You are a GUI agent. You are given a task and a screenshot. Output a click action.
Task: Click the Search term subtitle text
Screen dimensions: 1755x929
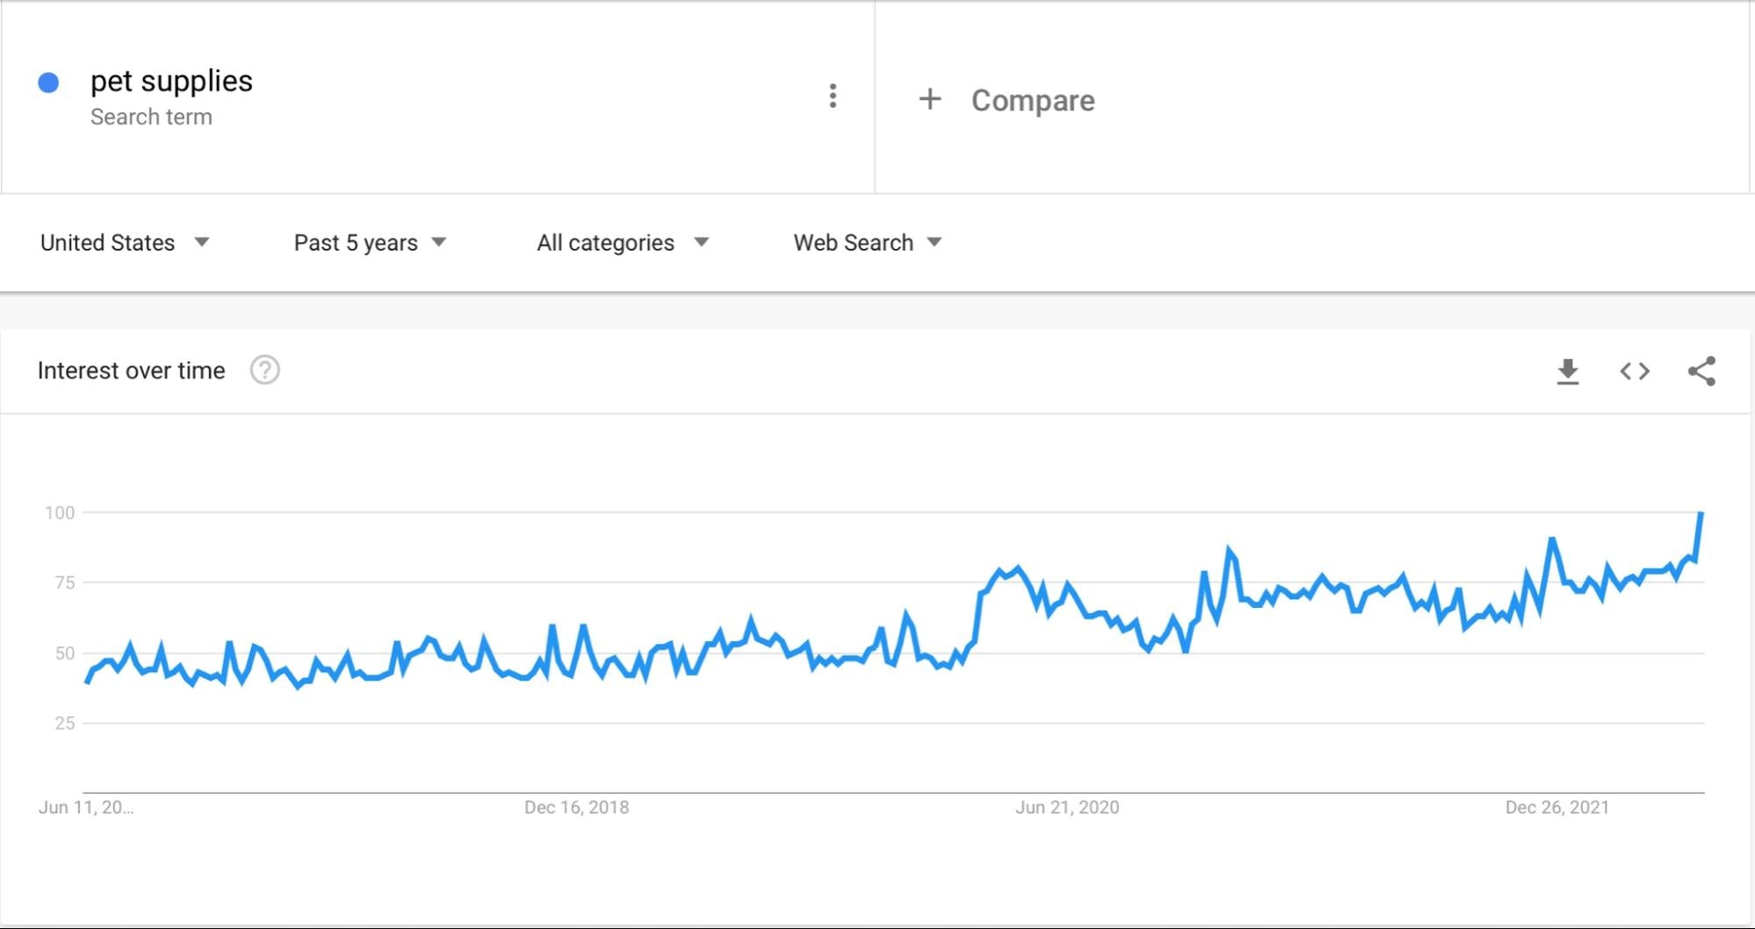coord(151,117)
